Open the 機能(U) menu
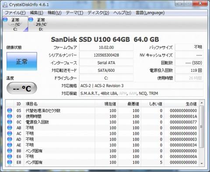 (x=55, y=13)
